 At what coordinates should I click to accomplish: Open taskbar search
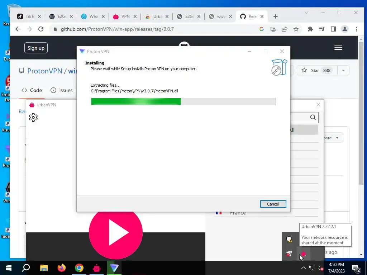[26, 268]
